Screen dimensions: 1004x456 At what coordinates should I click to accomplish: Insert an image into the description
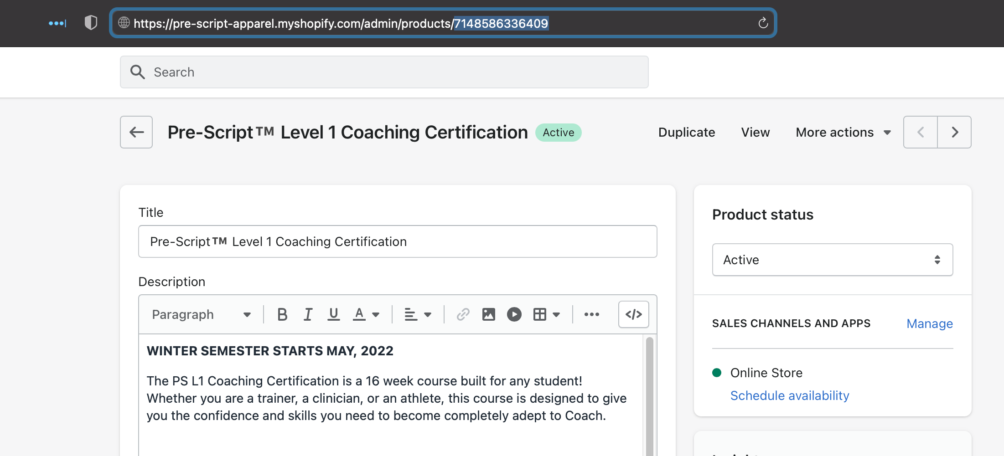(488, 314)
